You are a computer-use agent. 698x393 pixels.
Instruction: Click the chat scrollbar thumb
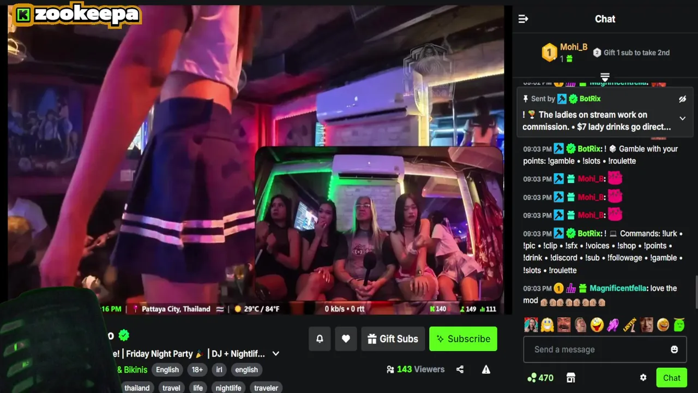click(x=696, y=292)
